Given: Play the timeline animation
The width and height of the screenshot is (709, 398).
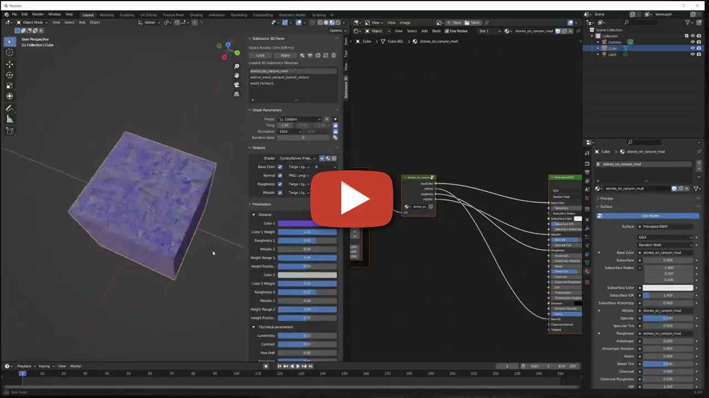Looking at the screenshot, I should [298, 366].
